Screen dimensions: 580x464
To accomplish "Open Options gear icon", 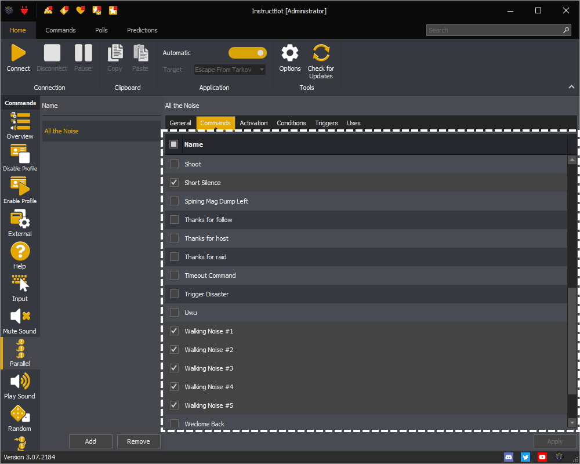I will pos(289,53).
